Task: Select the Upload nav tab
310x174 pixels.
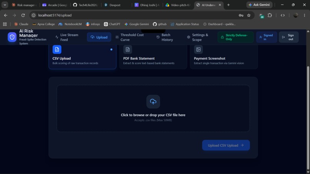Action: coord(99,37)
